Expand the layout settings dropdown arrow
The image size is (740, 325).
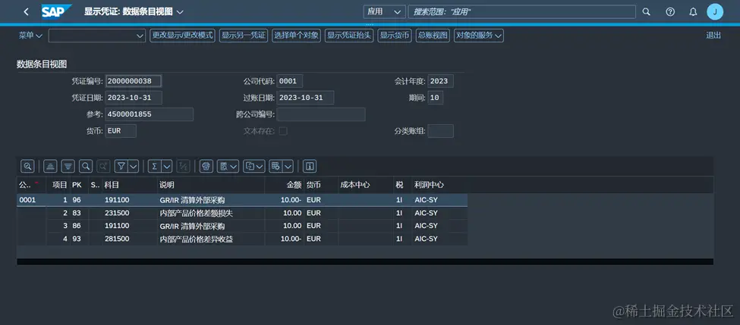pyautogui.click(x=288, y=166)
